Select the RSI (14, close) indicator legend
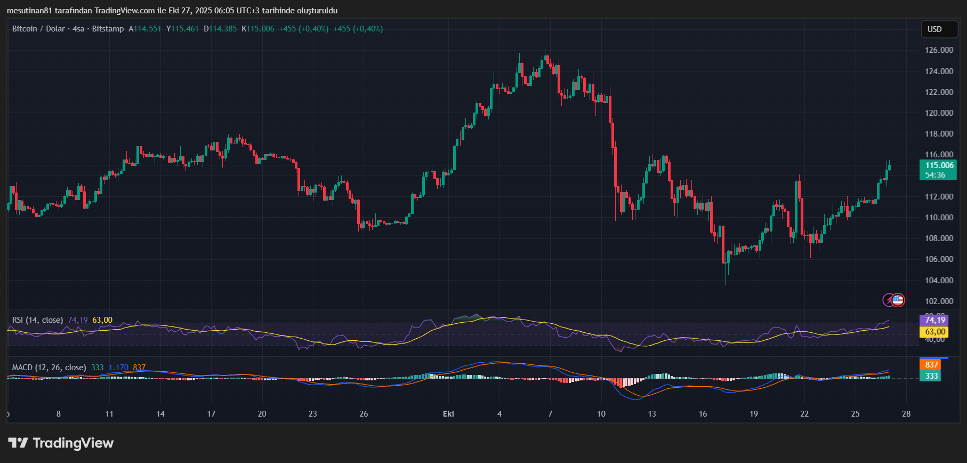This screenshot has height=463, width=967. click(37, 320)
